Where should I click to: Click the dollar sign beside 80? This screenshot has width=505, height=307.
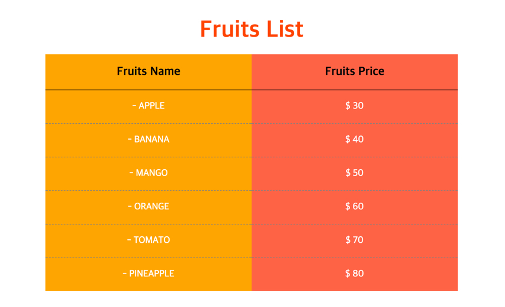click(x=348, y=273)
